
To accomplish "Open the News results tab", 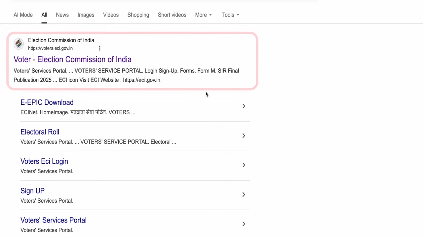I will pos(62,15).
